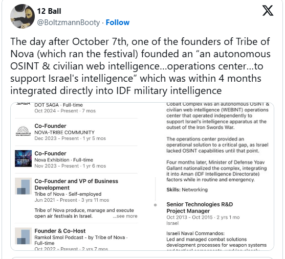Select the timeline bullet beside Senior Technologies R&D

point(155,205)
